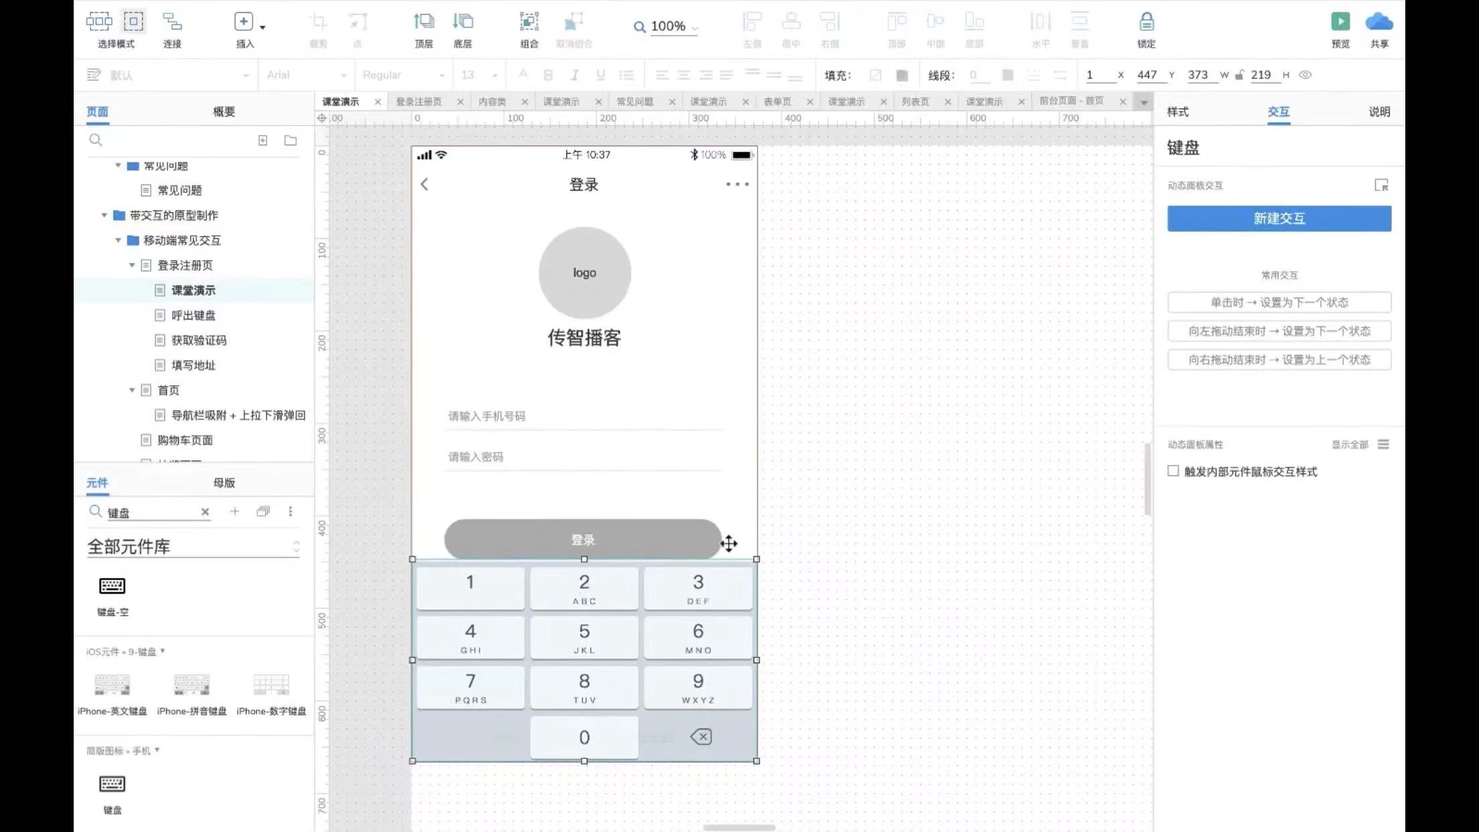Click the Share (共享) cloud icon
Screen dimensions: 1479x832
coord(1379,22)
